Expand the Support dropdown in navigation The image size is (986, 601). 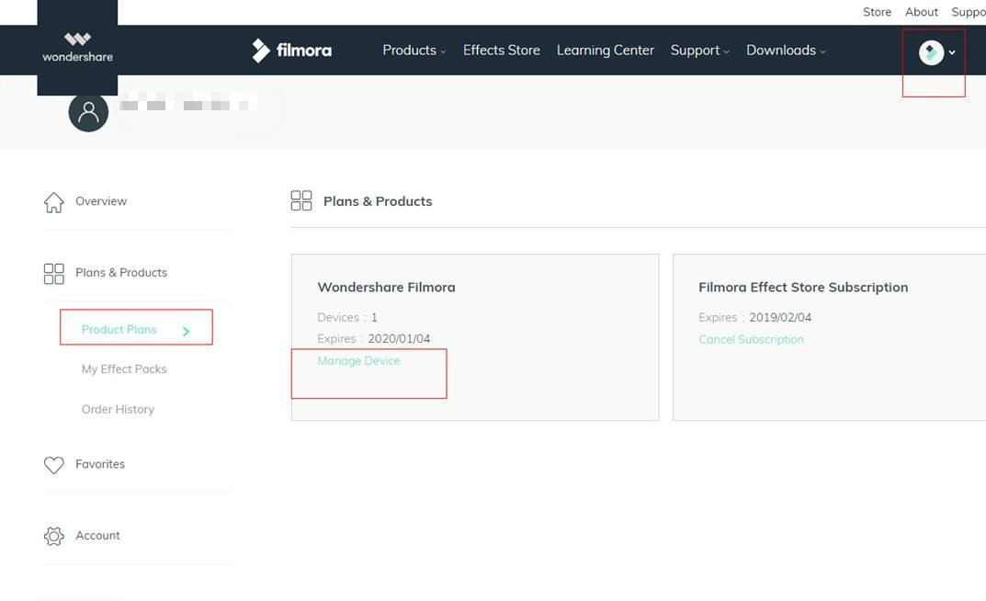point(698,50)
